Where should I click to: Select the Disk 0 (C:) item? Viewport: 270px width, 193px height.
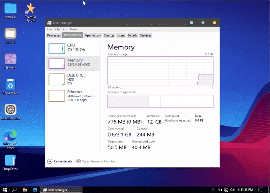pyautogui.click(x=73, y=79)
